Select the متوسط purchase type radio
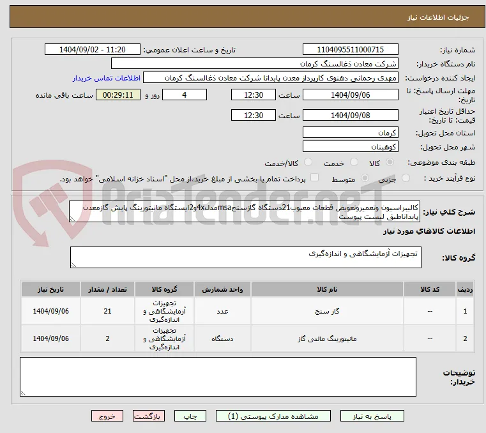Image resolution: width=486 pixels, height=433 pixels. click(365, 178)
